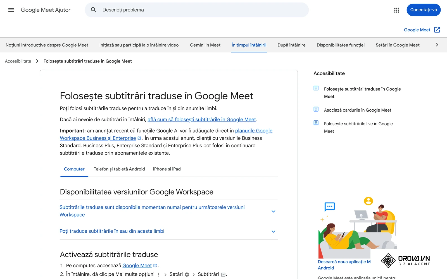Select the Computer platform tab

[74, 169]
